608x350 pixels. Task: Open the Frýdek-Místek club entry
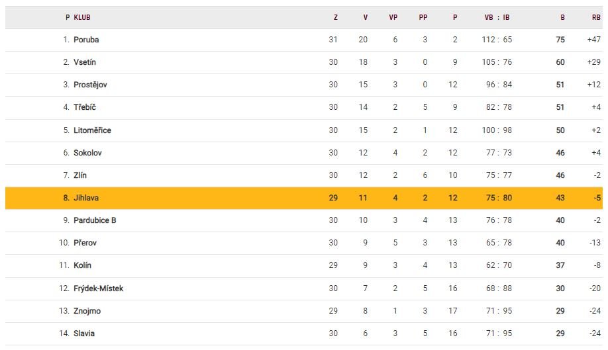tap(98, 288)
